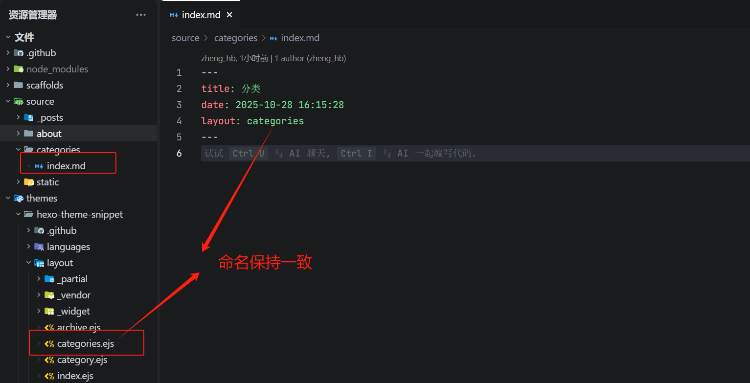Collapse the hexo-theme-snippet folder chevron

point(18,214)
